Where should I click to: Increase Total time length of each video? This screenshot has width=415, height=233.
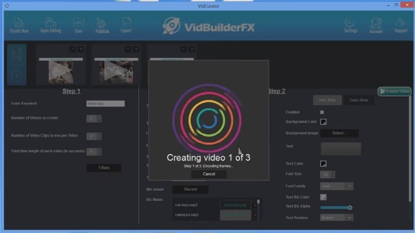[x=99, y=150]
